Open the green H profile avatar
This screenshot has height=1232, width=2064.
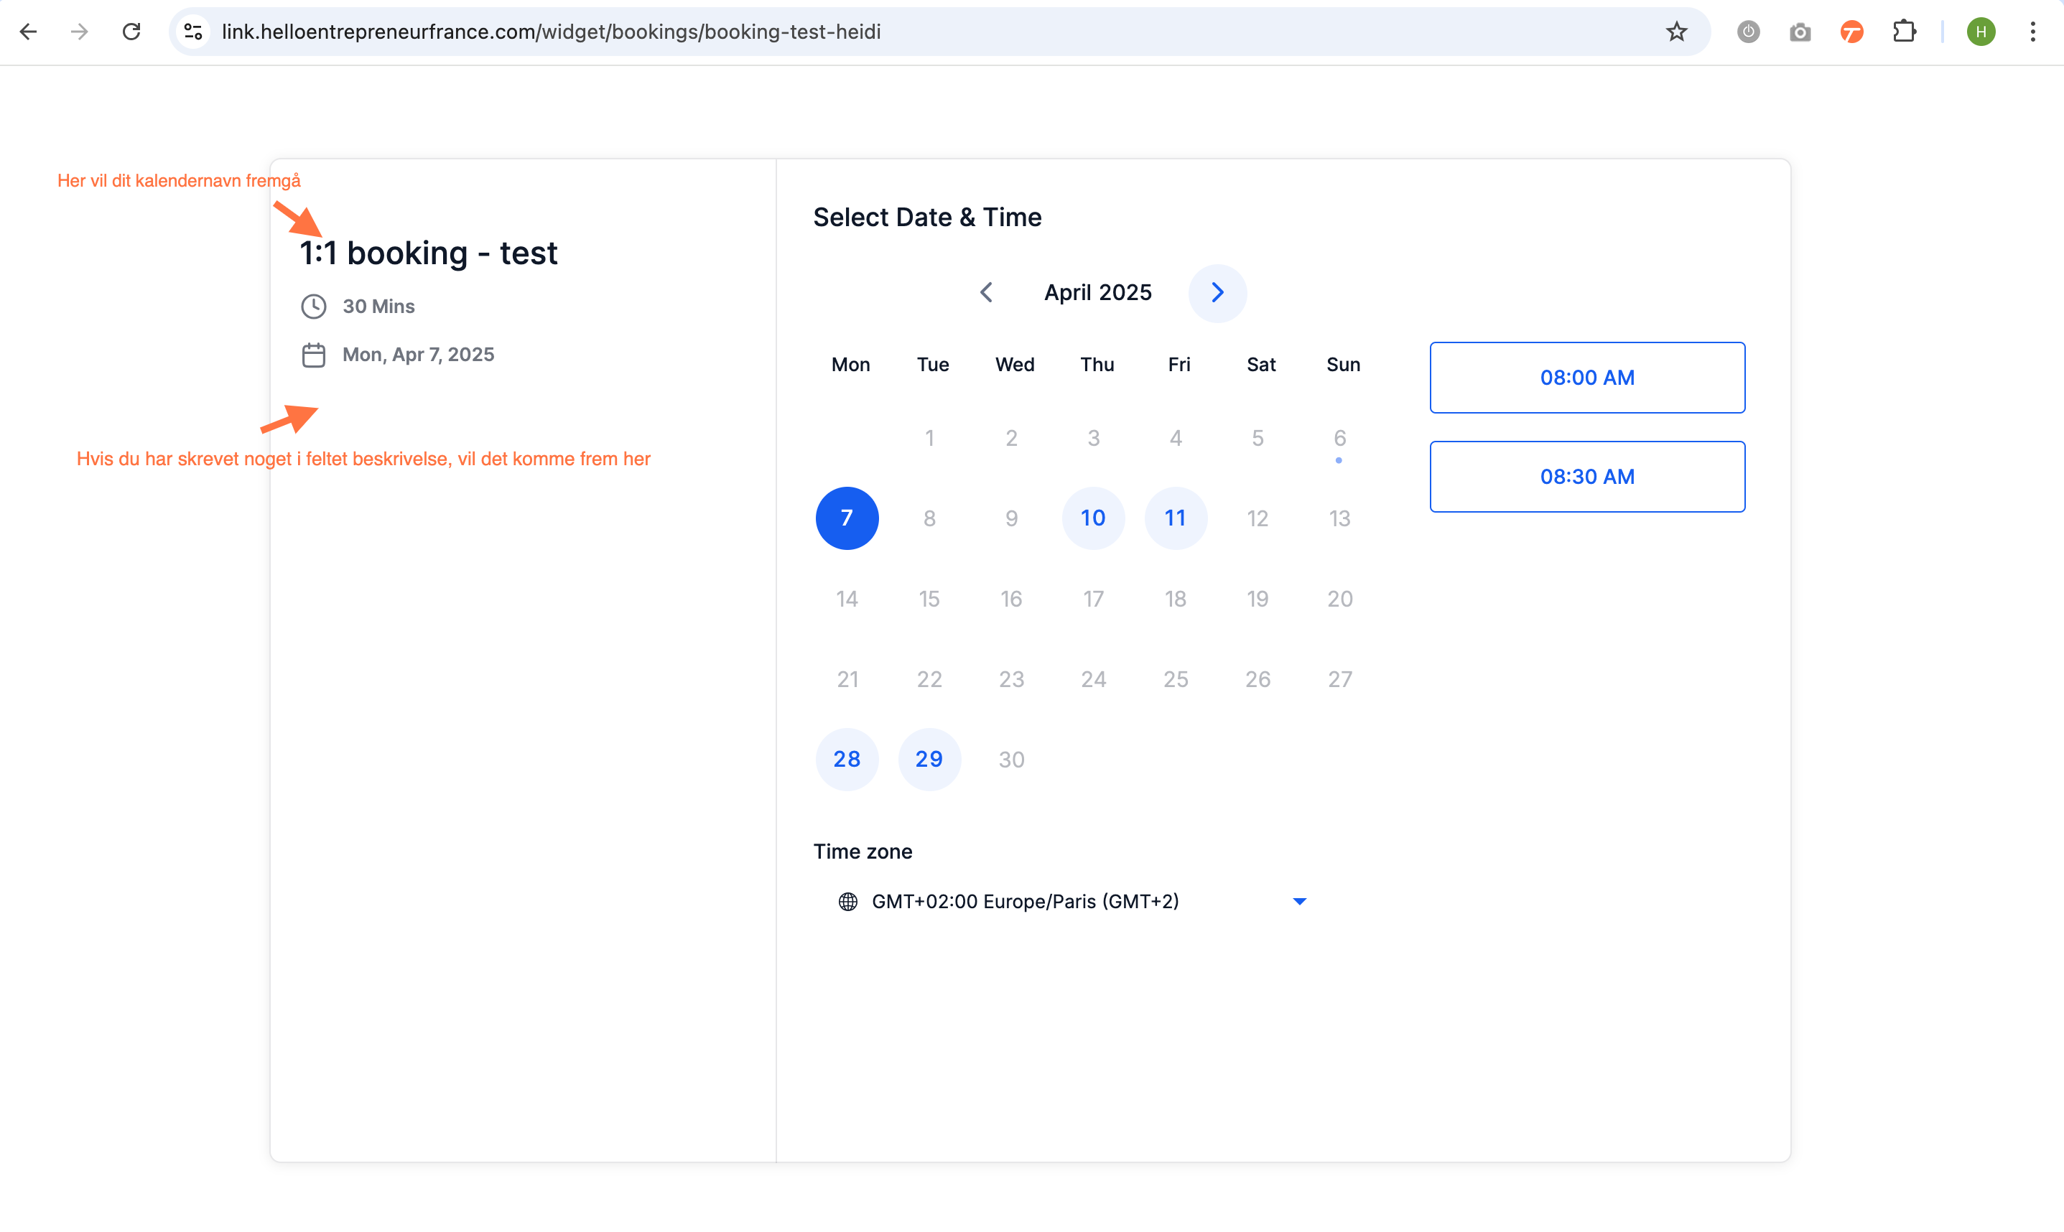[1981, 32]
